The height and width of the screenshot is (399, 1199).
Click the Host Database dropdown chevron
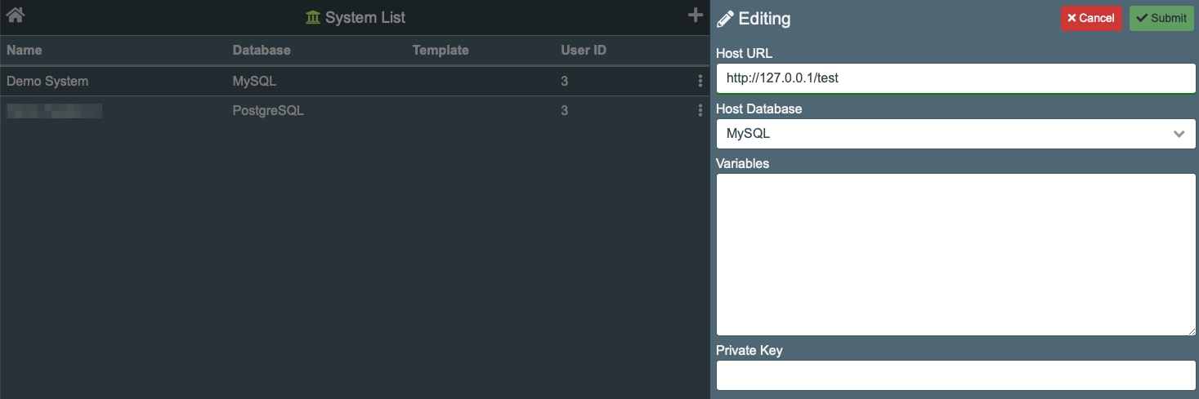point(1179,134)
